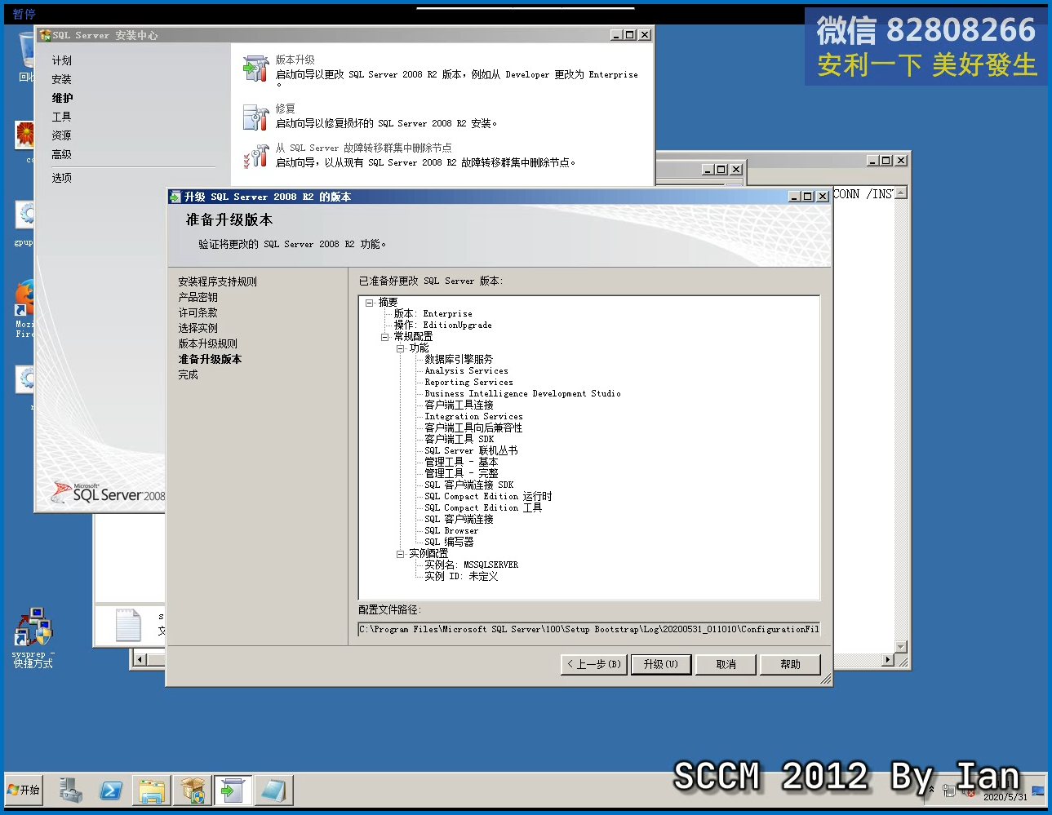This screenshot has height=815, width=1052.
Task: Collapse the 摘要 summary tree node
Action: [x=370, y=303]
